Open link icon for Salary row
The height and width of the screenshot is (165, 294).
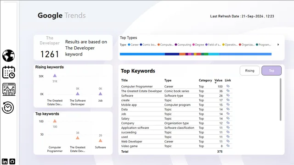coord(228,118)
